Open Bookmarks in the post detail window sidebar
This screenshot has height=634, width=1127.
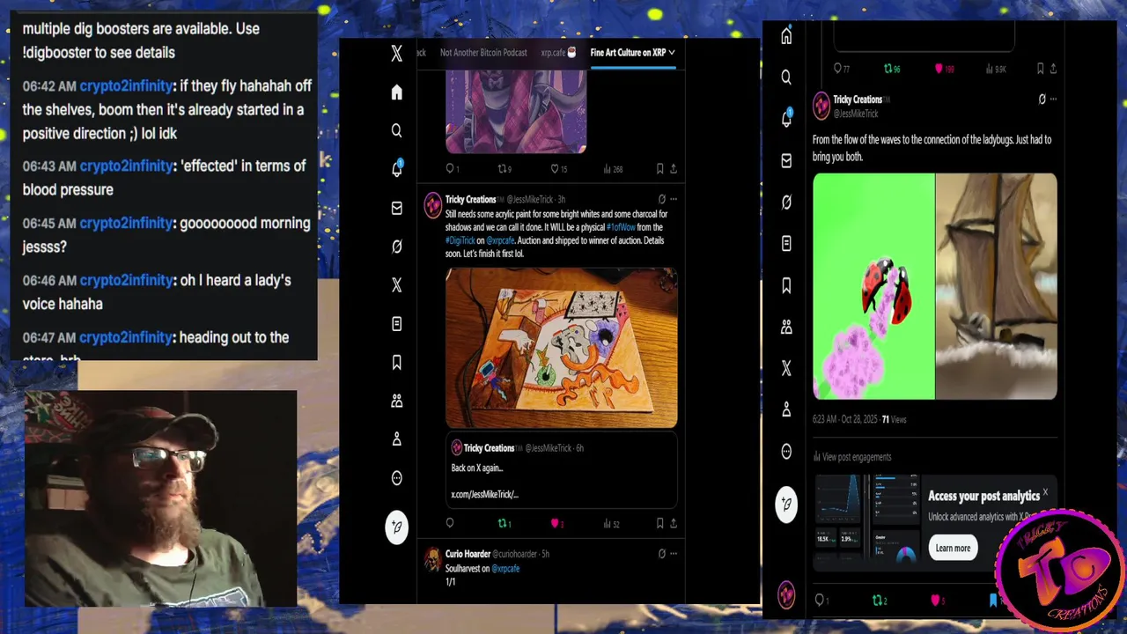pyautogui.click(x=786, y=285)
